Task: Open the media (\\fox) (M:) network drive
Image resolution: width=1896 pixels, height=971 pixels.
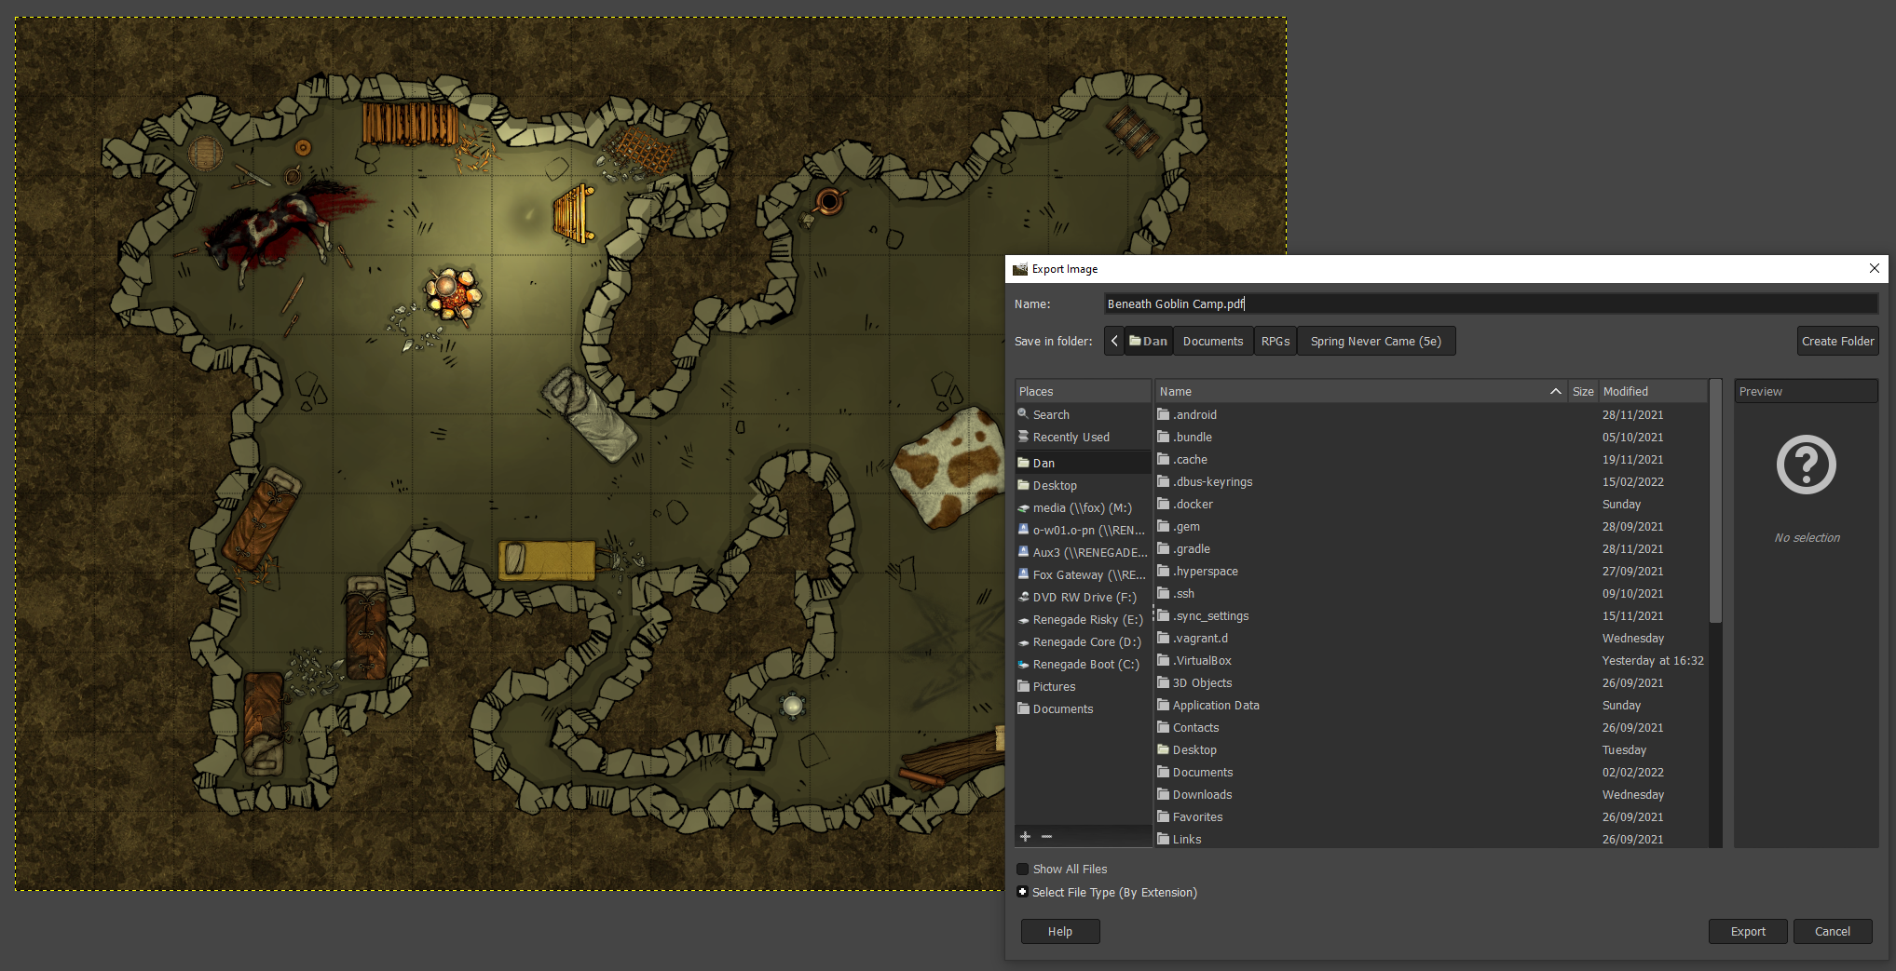Action: tap(1082, 508)
